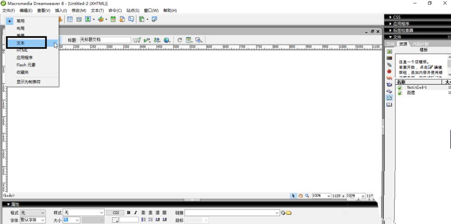Collapse the 文件 panel group
The width and height of the screenshot is (451, 224).
(390, 37)
